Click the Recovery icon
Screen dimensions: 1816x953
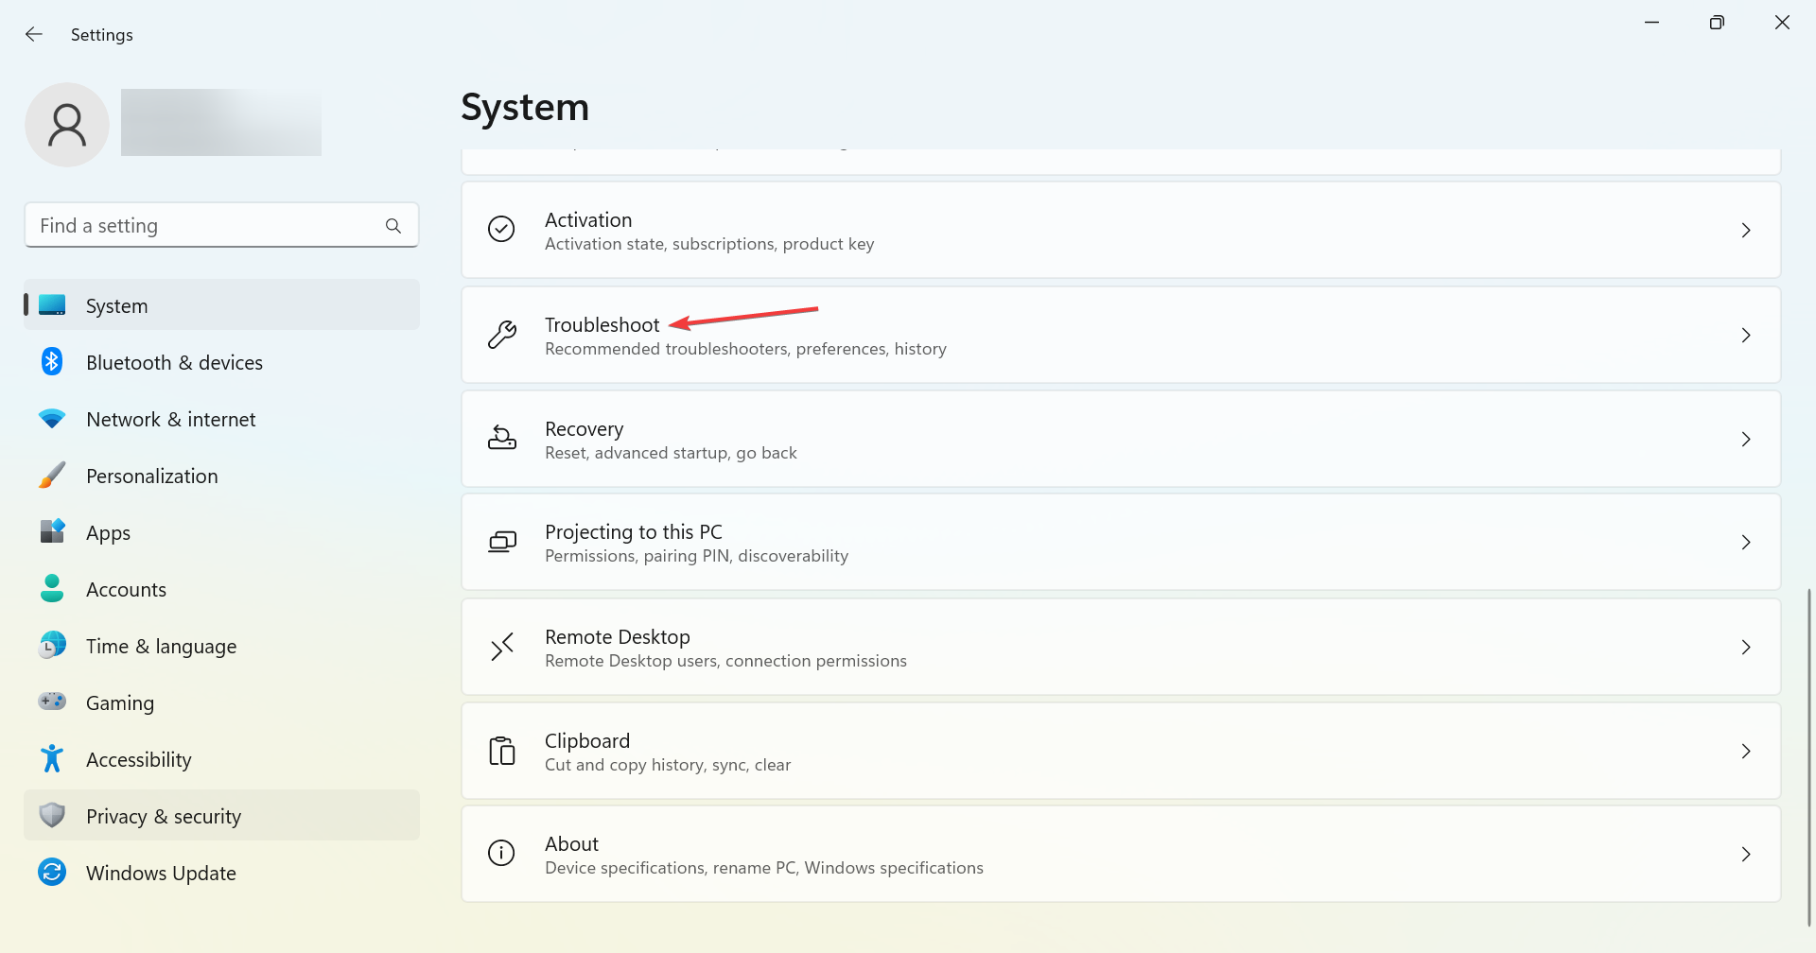(x=501, y=439)
